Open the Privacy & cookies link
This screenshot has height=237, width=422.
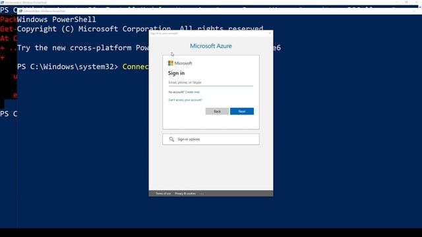pyautogui.click(x=185, y=194)
